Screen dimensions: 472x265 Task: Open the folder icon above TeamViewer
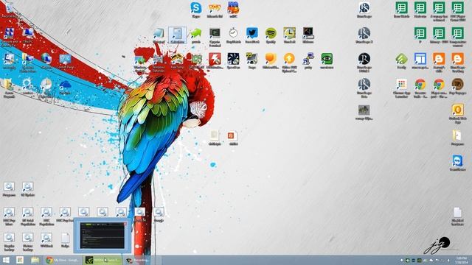pos(457,135)
